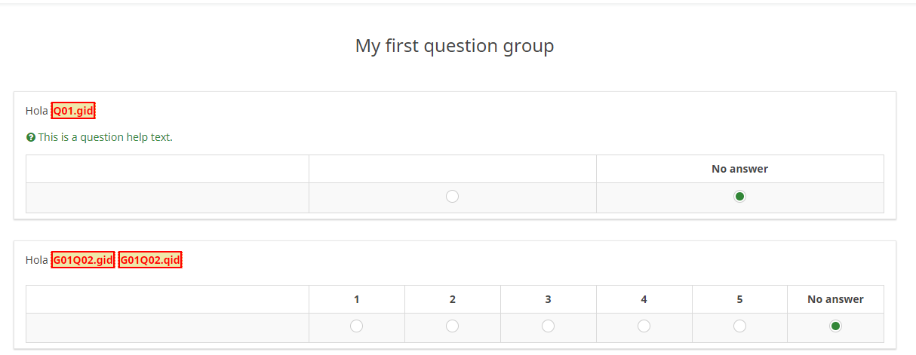Click column header 3 in rating table
Screen dimensions: 916x355
click(x=548, y=299)
